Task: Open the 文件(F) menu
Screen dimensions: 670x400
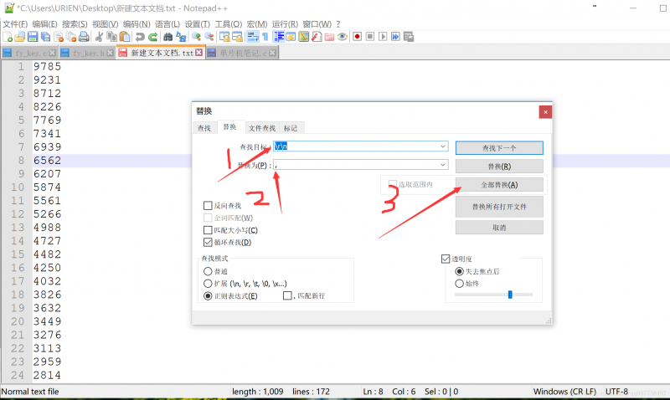Action: tap(15, 24)
